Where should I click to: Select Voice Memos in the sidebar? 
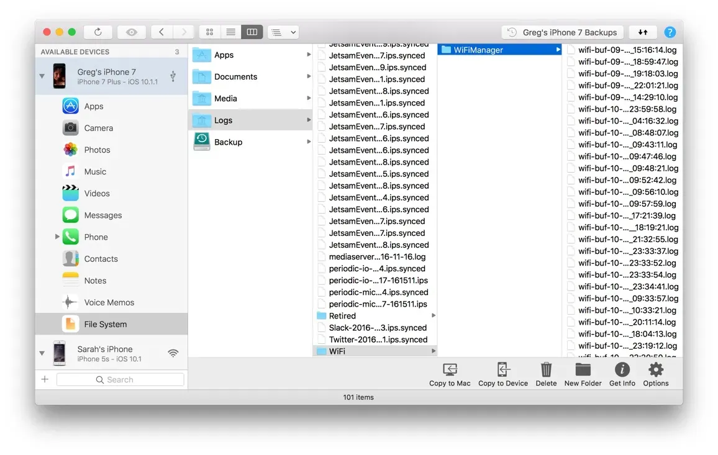109,302
